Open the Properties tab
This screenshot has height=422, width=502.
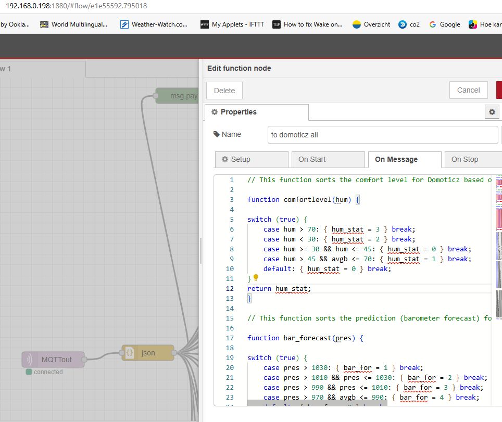tap(256, 112)
